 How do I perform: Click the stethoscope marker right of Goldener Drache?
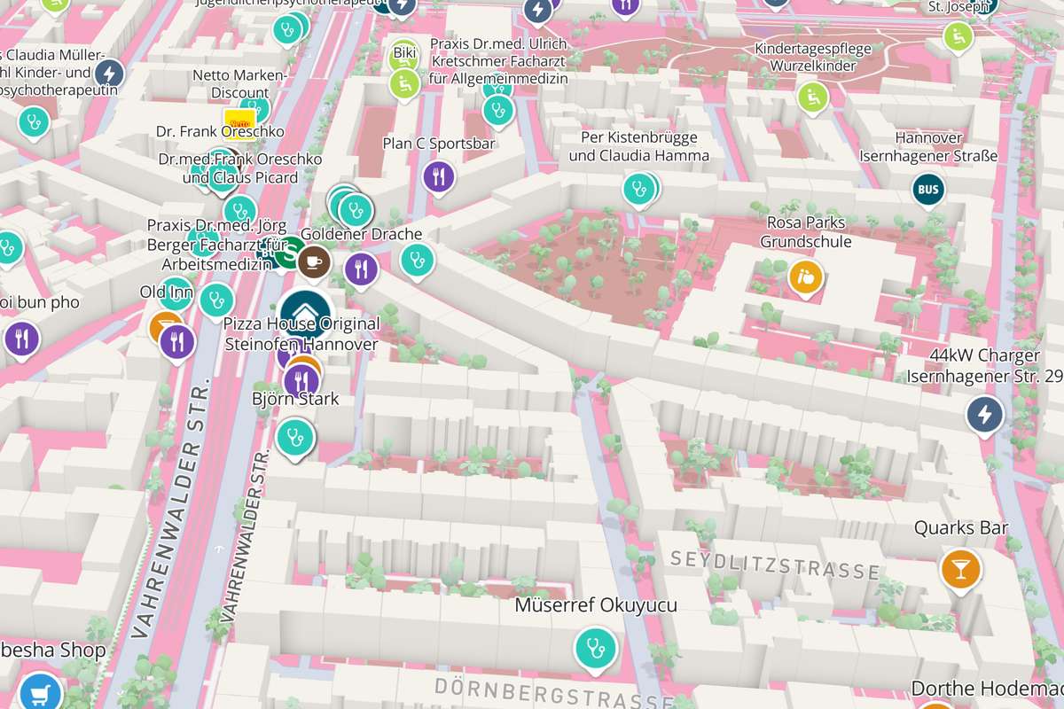pos(417,260)
